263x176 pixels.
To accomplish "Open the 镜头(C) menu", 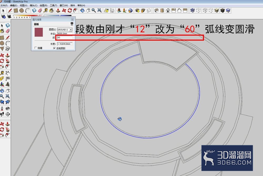I will click(x=34, y=5).
